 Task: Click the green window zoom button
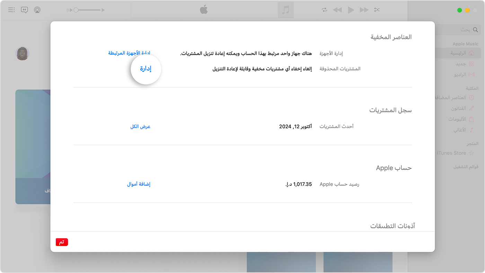(460, 10)
